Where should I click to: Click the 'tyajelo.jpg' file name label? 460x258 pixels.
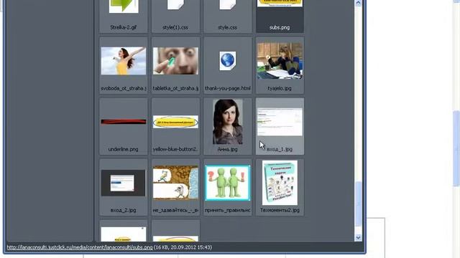(x=280, y=88)
